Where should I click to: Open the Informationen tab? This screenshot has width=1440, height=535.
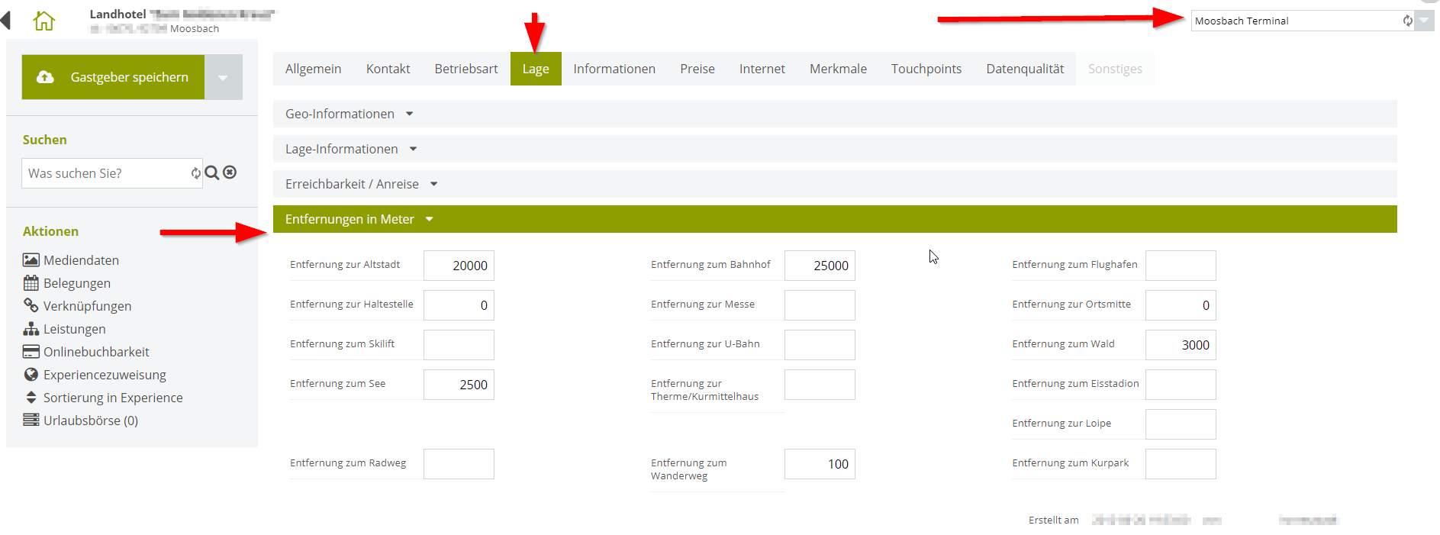614,69
